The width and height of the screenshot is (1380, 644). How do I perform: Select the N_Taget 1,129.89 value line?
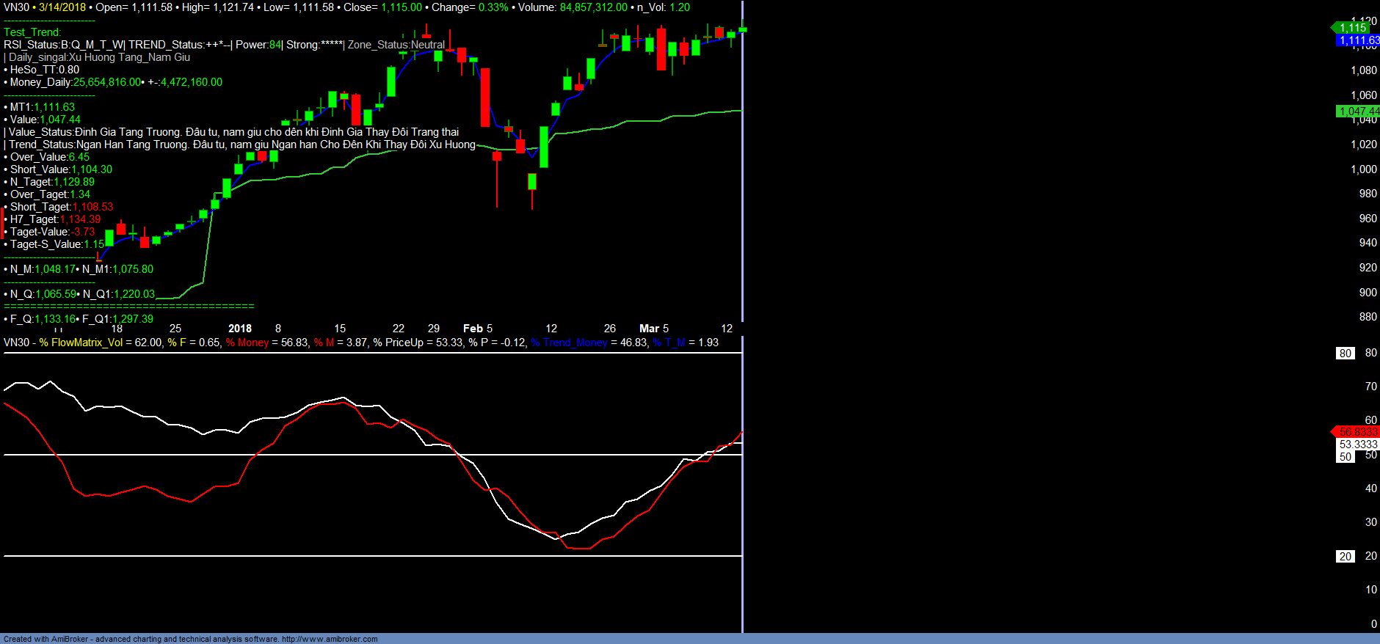click(51, 182)
